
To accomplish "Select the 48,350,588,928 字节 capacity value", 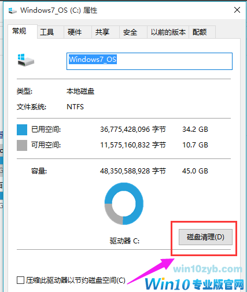I will [133, 171].
